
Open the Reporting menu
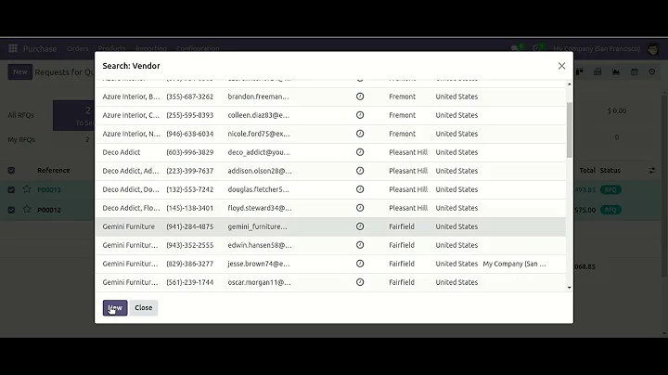click(x=151, y=48)
